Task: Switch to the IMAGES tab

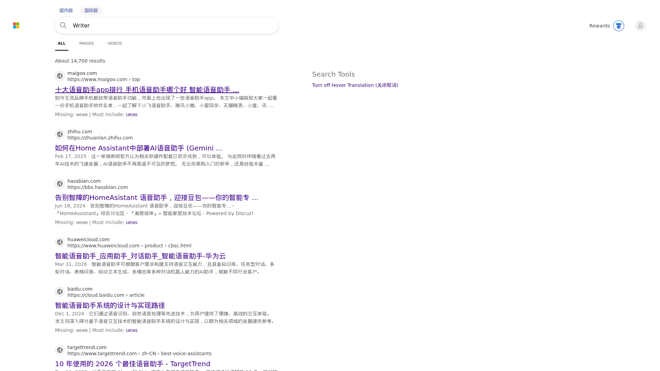Action: [86, 43]
